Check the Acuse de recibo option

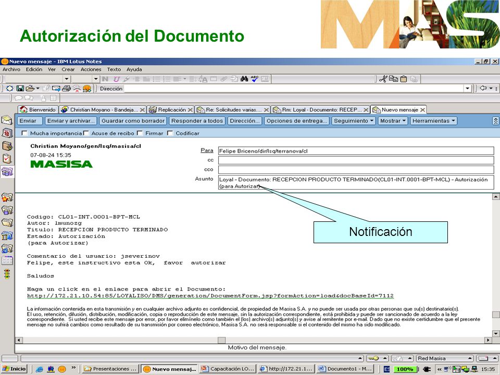point(86,133)
